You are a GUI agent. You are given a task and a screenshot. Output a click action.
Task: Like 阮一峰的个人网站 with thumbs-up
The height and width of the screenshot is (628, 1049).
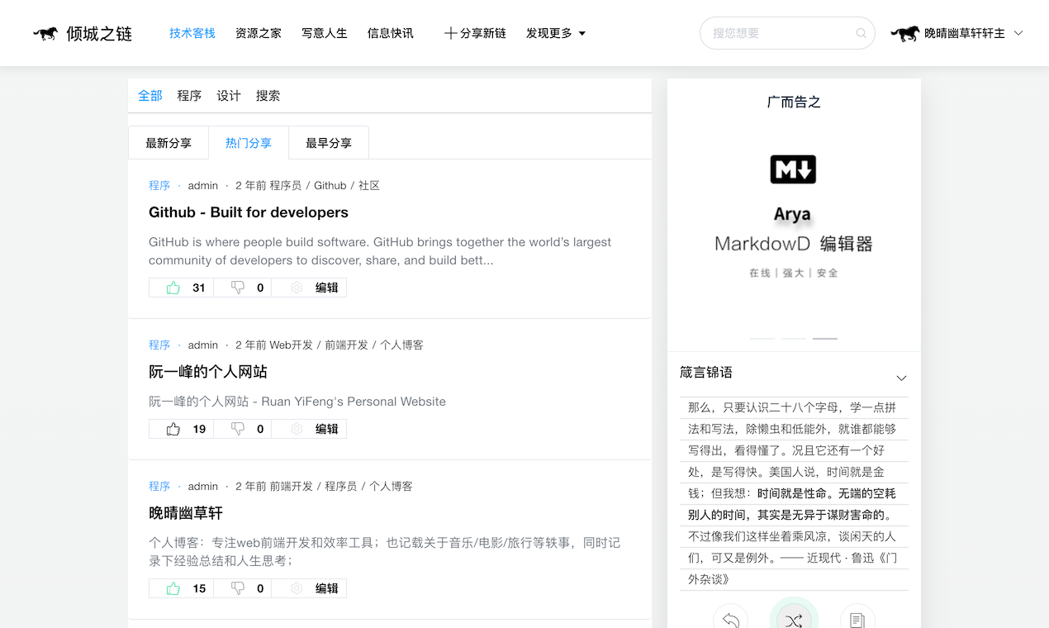(173, 429)
